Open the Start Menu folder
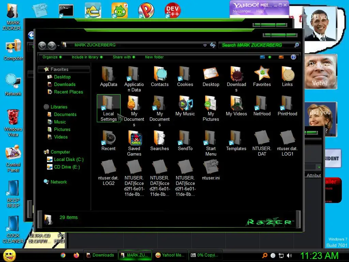 tap(211, 143)
